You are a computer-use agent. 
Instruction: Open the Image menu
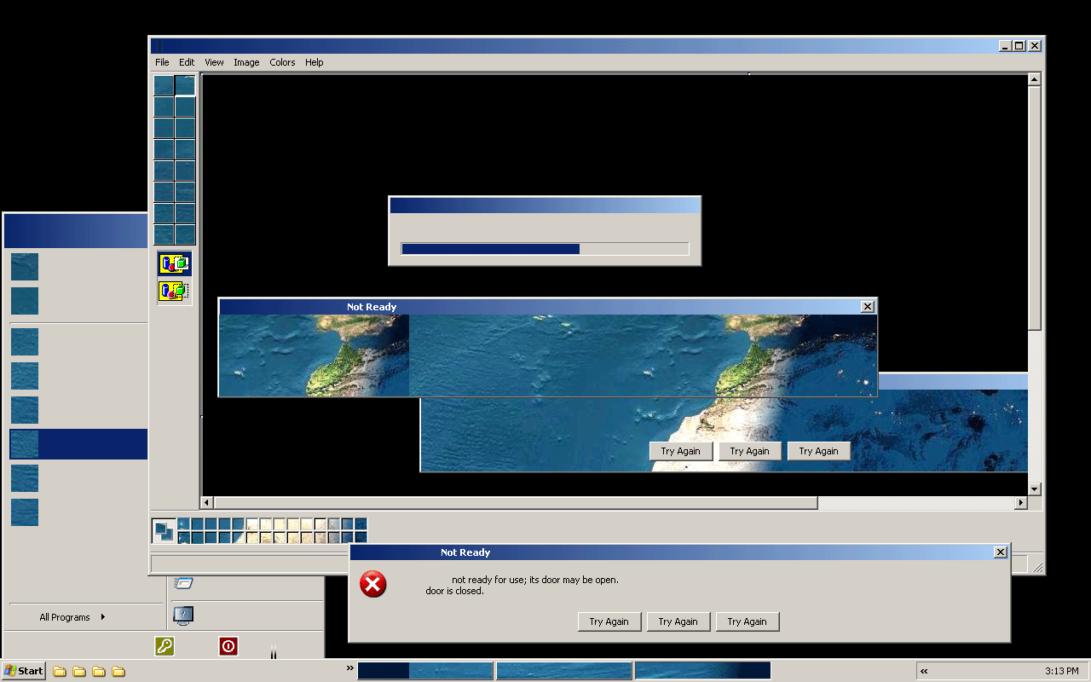(x=246, y=62)
